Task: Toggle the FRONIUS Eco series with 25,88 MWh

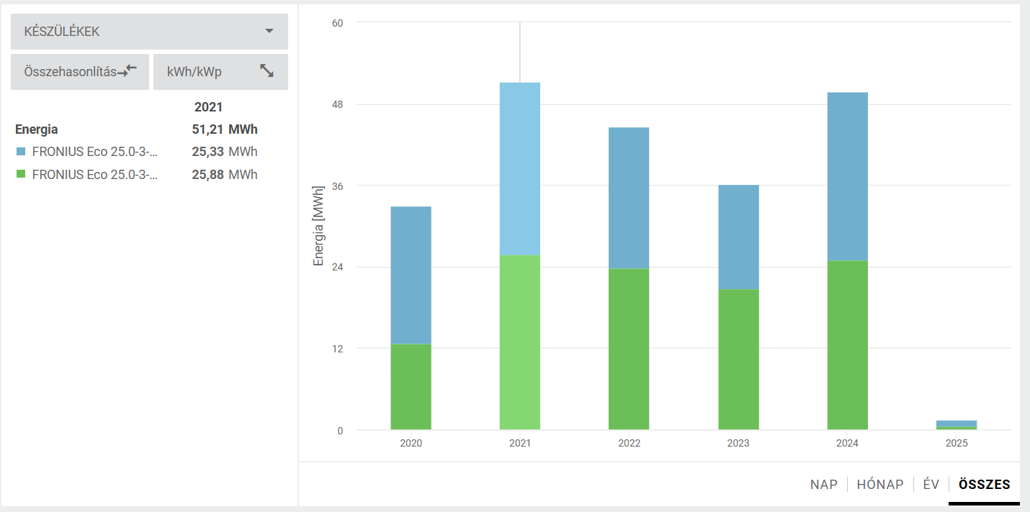Action: point(94,175)
